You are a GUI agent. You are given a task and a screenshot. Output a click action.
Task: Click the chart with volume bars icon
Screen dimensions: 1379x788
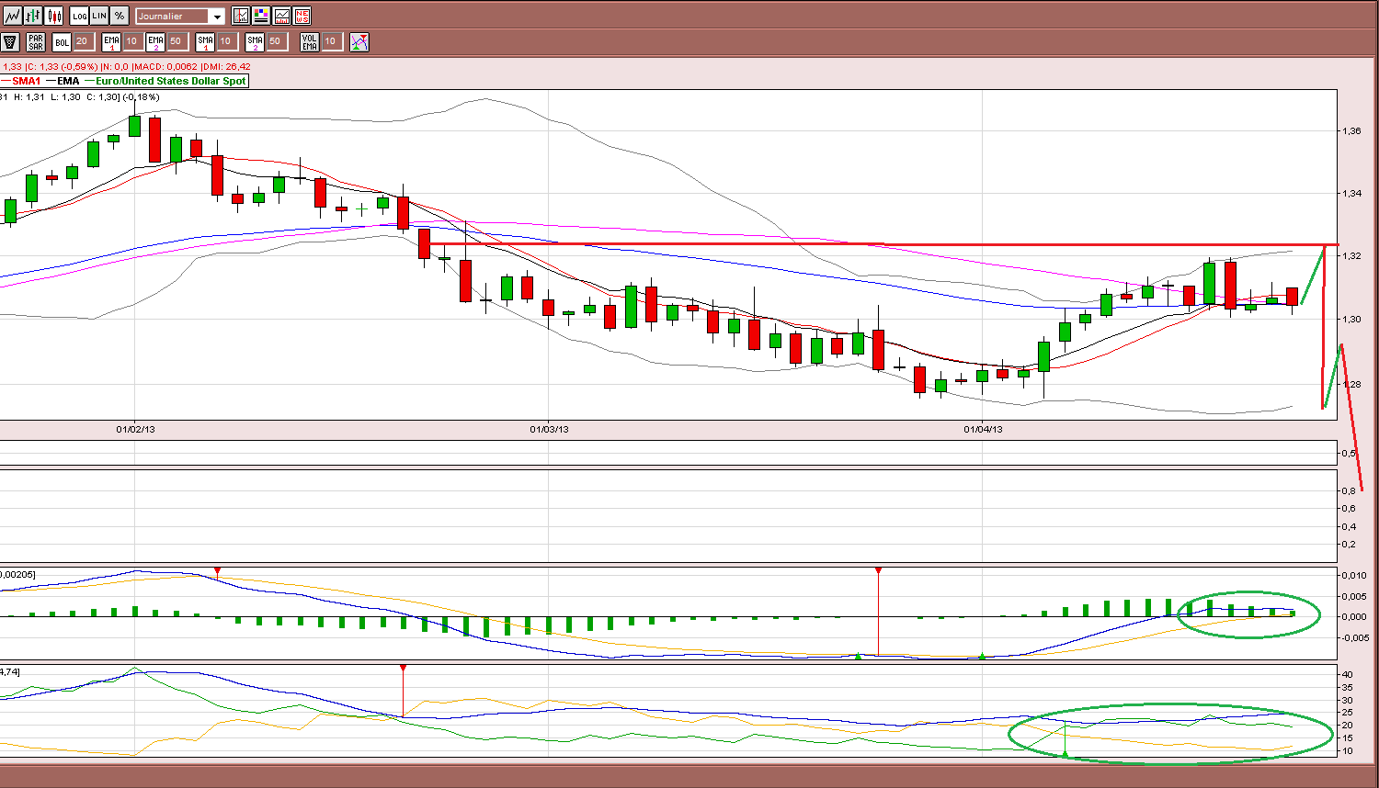281,16
